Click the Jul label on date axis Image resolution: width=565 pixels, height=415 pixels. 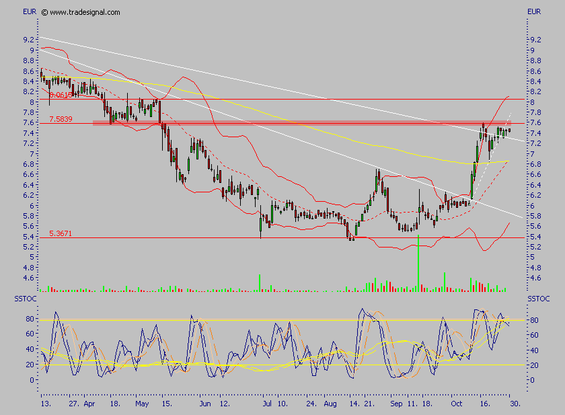(267, 405)
